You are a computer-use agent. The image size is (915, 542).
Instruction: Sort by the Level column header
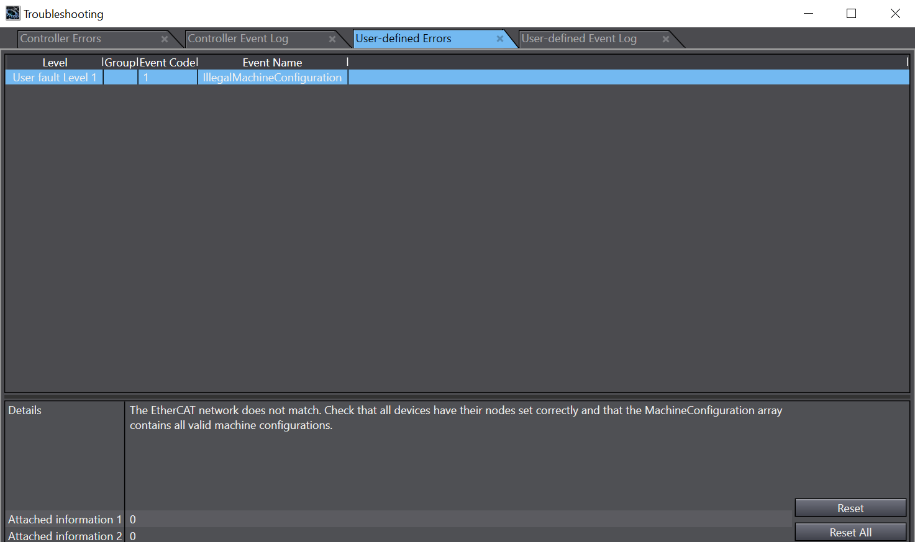coord(55,63)
